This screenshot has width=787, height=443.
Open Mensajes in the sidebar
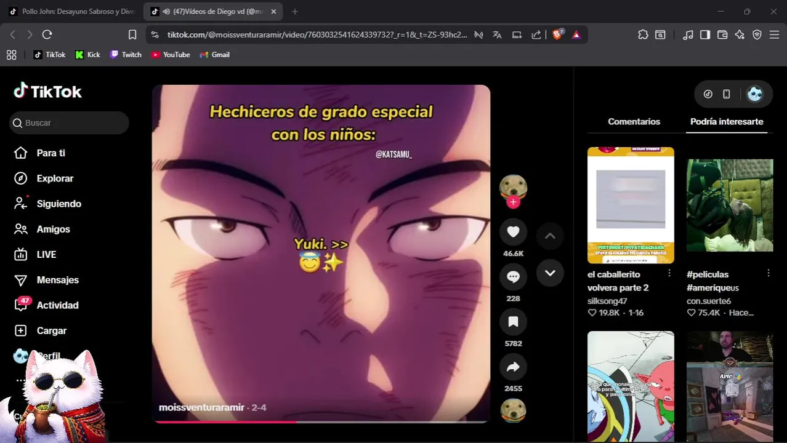click(57, 280)
